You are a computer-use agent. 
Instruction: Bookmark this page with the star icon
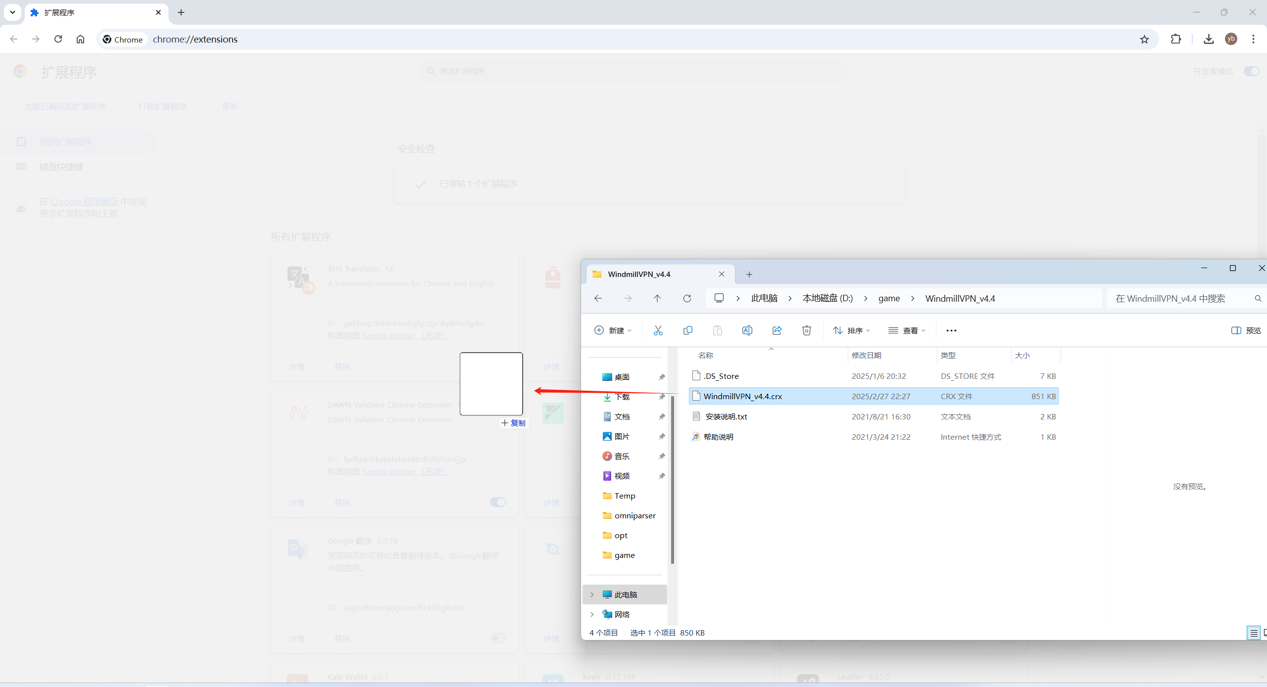point(1144,39)
